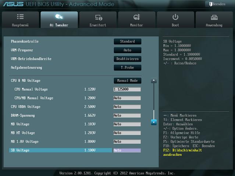Select the Aufgabensteuerung label

(26, 68)
